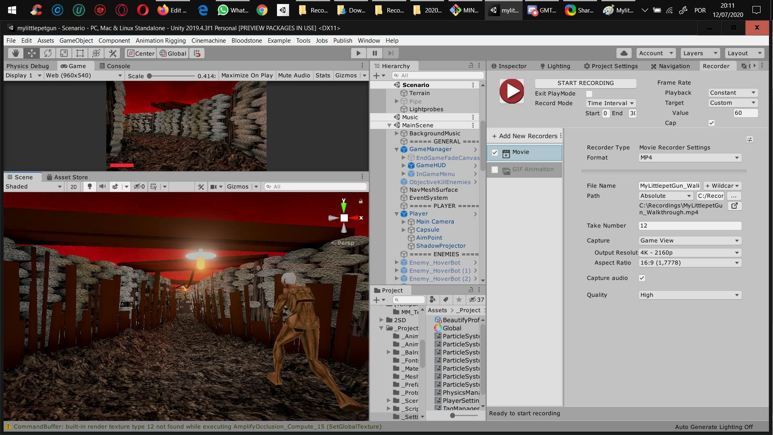The height and width of the screenshot is (435, 773).
Task: Select the Rotate tool icon
Action: tap(48, 53)
